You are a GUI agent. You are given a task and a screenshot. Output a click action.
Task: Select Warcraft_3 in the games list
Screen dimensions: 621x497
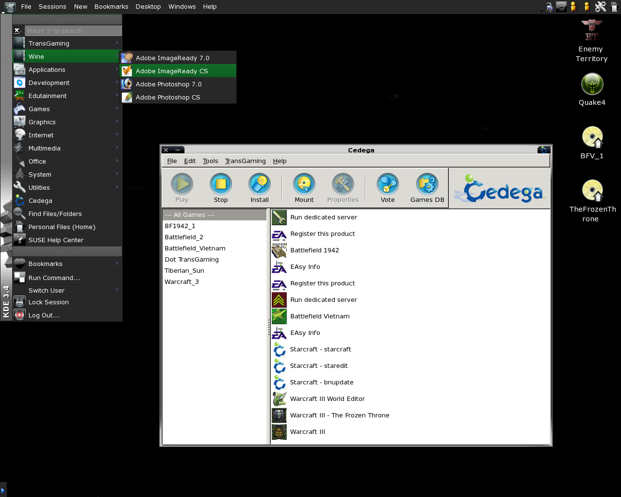[214, 282]
